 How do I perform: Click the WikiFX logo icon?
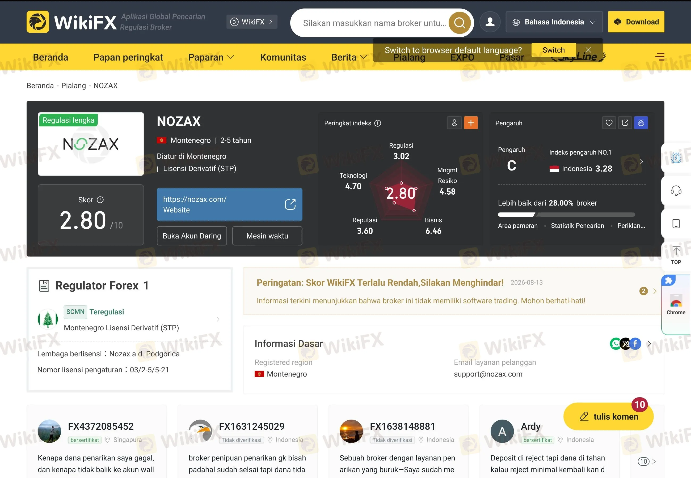[38, 22]
